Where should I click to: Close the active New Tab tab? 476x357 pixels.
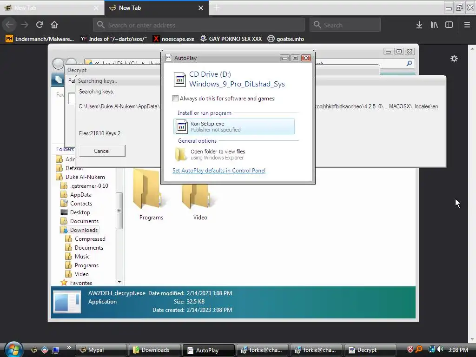[201, 8]
